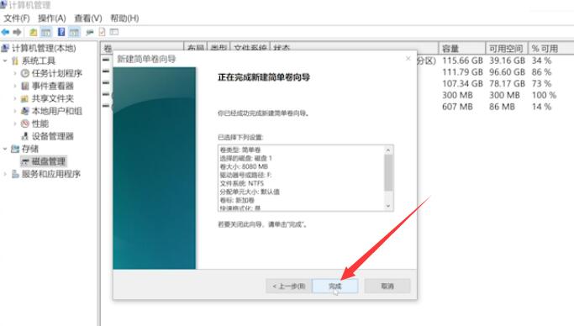Viewport: 574px width, 326px height.
Task: Click 取消 to cancel the wizard
Action: (x=387, y=287)
